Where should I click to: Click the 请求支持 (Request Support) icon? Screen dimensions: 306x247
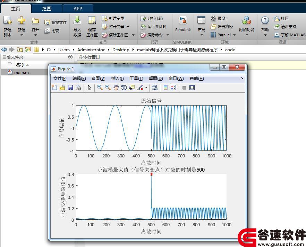tap(277, 27)
